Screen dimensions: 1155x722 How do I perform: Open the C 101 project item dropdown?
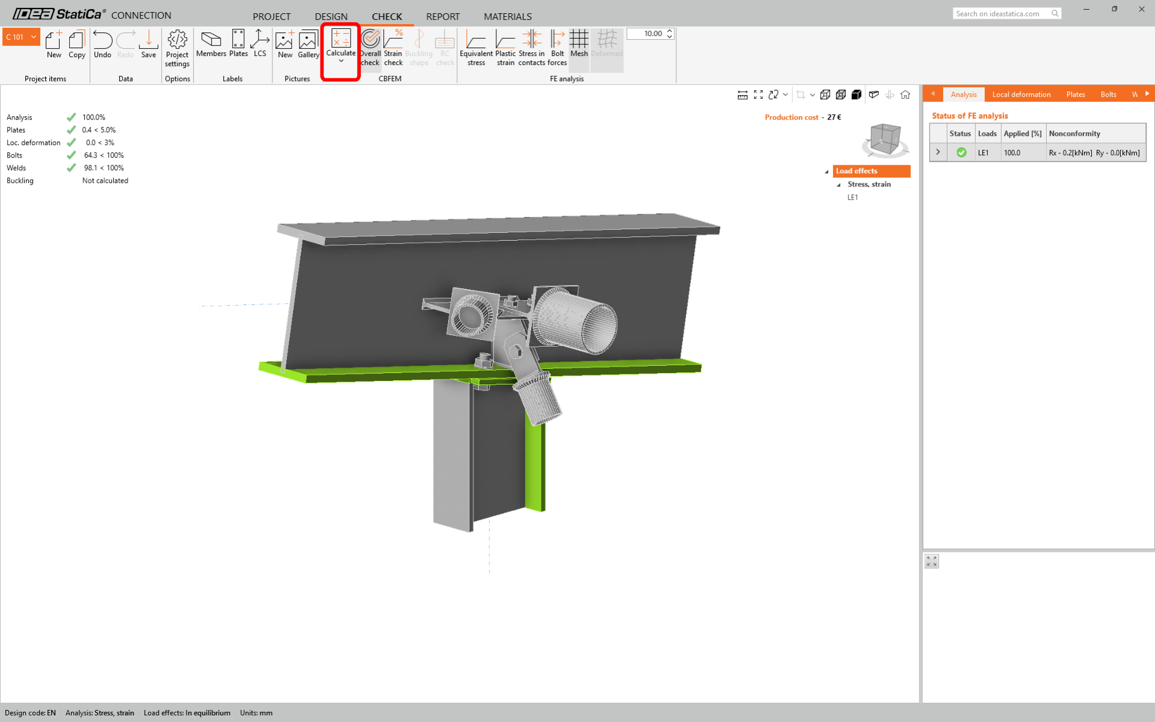tap(34, 37)
